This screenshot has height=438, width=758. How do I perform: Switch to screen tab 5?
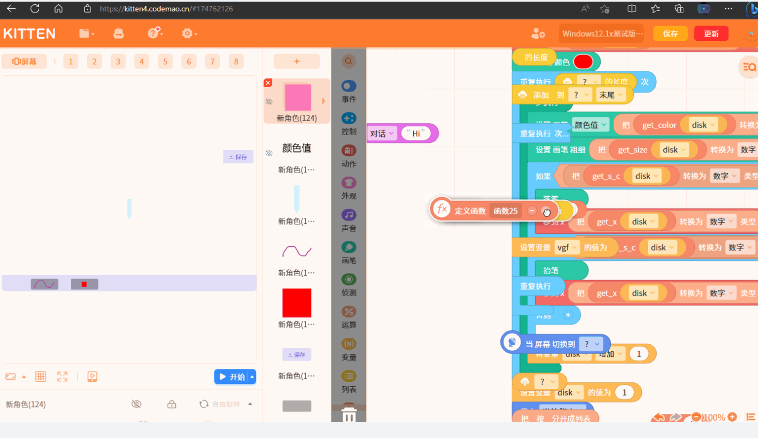[x=165, y=62]
